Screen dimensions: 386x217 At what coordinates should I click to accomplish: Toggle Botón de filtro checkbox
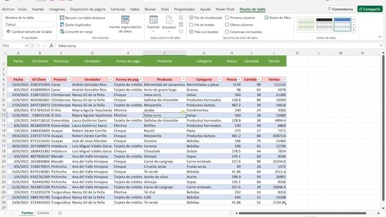click(x=267, y=17)
